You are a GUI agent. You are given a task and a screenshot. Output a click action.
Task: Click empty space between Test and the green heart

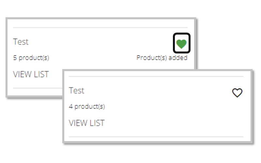98,42
